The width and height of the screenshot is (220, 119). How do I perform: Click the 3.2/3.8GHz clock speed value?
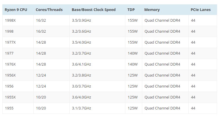coord(82,75)
